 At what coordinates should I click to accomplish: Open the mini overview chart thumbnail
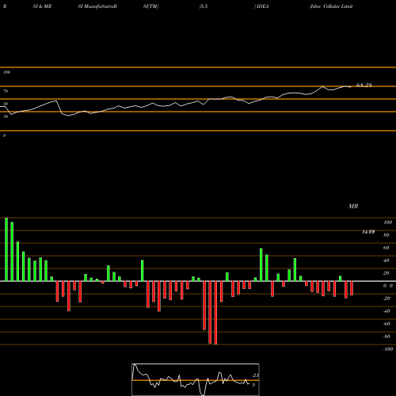tap(196, 379)
